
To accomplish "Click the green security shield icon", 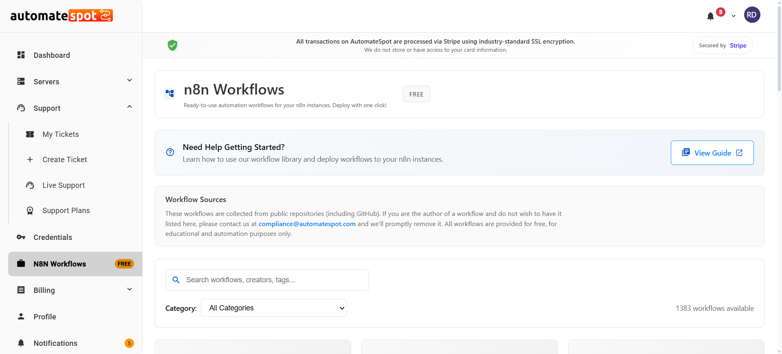I will (172, 45).
